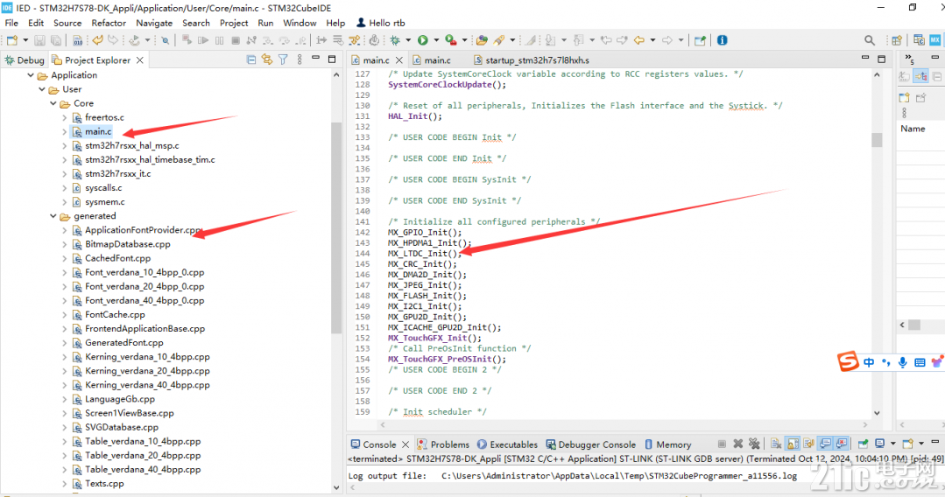Select Screen1ViewBase.cpp in Project Explorer
The width and height of the screenshot is (945, 497).
point(129,413)
